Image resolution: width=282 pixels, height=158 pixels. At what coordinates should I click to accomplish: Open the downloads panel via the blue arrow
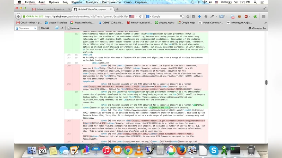tap(199, 16)
